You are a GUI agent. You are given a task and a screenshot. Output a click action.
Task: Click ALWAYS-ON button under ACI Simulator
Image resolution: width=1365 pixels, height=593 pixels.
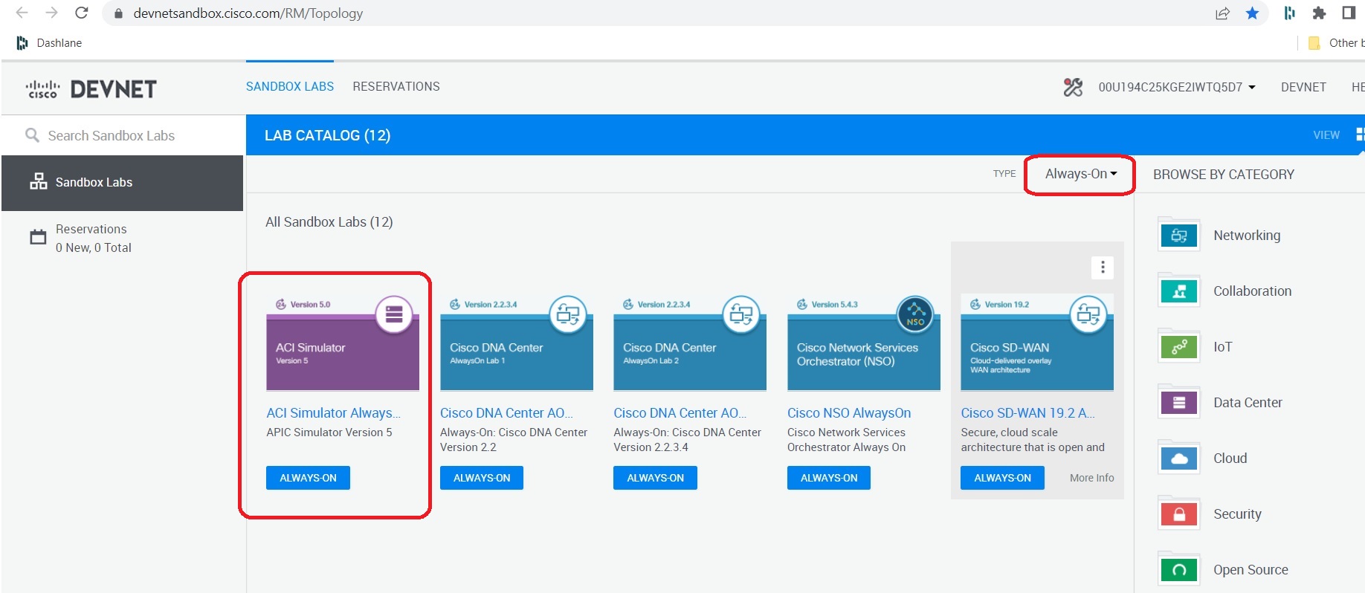308,478
